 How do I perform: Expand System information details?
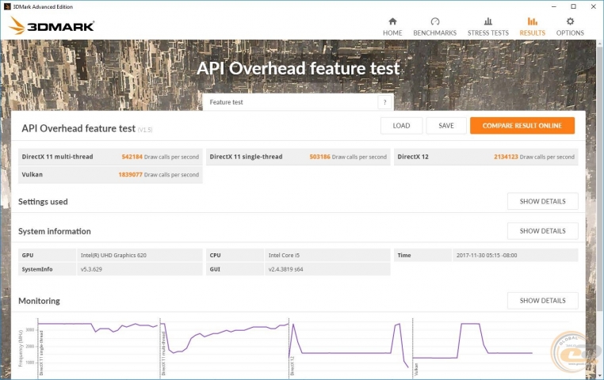tap(542, 231)
